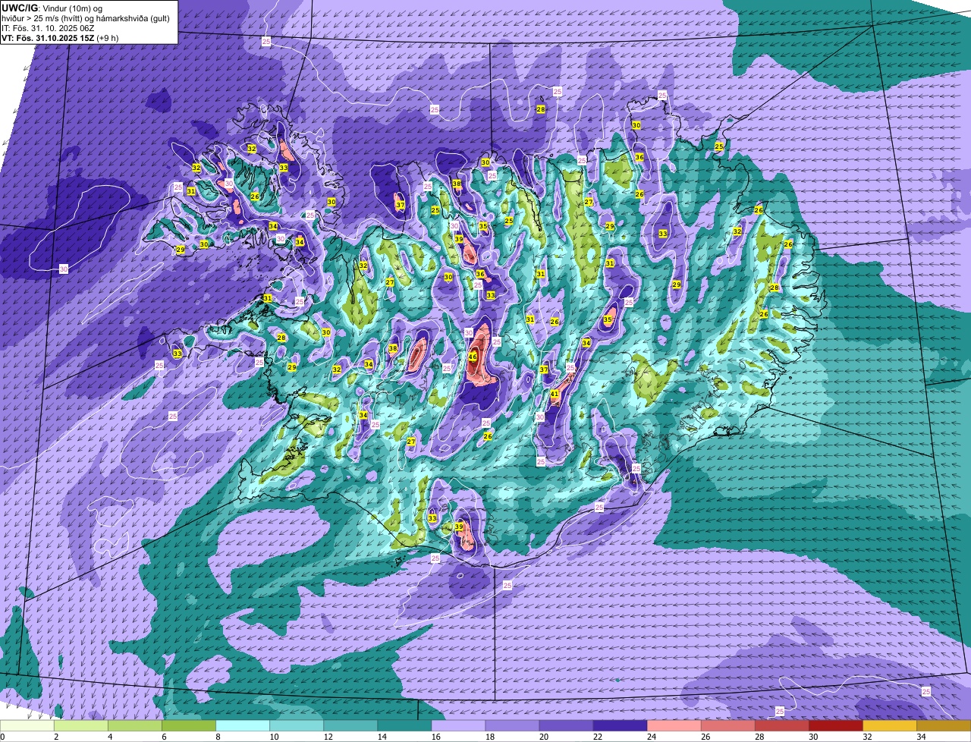This screenshot has width=971, height=742.
Task: Choose the 22–24 m/s dark indigo scale swatch
Action: click(620, 726)
